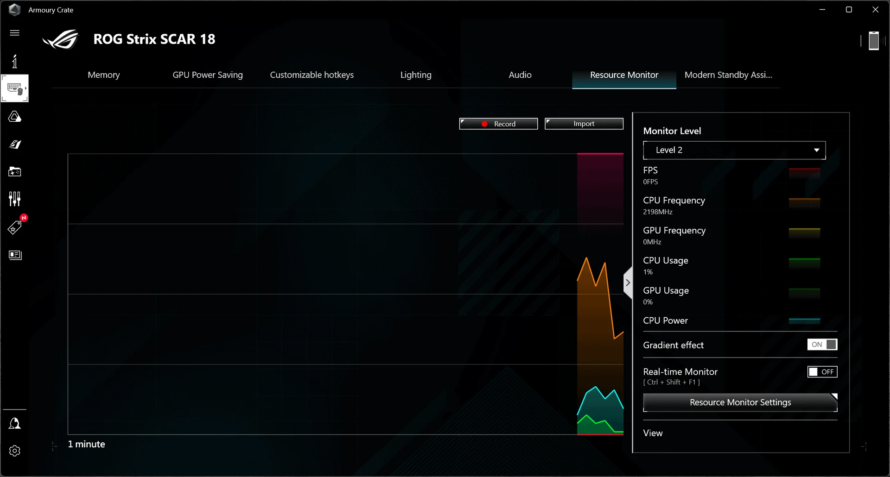Image resolution: width=890 pixels, height=477 pixels.
Task: Select the GPU Usage metric label
Action: [666, 290]
